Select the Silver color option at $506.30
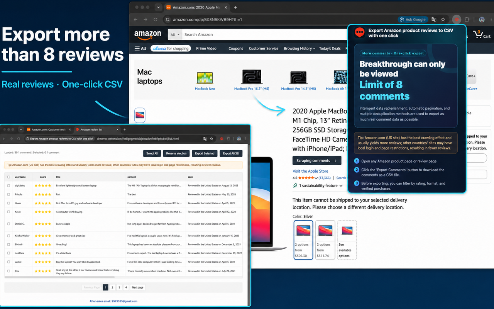This screenshot has width=494, height=309. point(303,240)
